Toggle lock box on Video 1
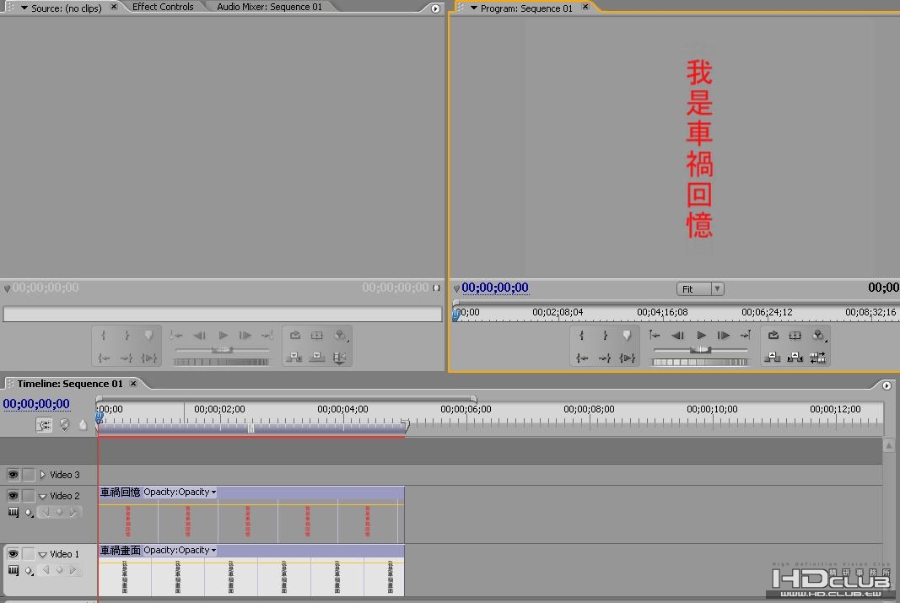 tap(28, 553)
